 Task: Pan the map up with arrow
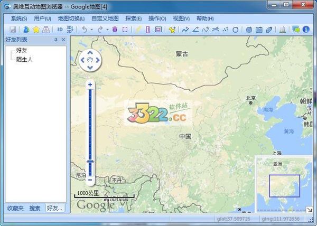[90, 53]
